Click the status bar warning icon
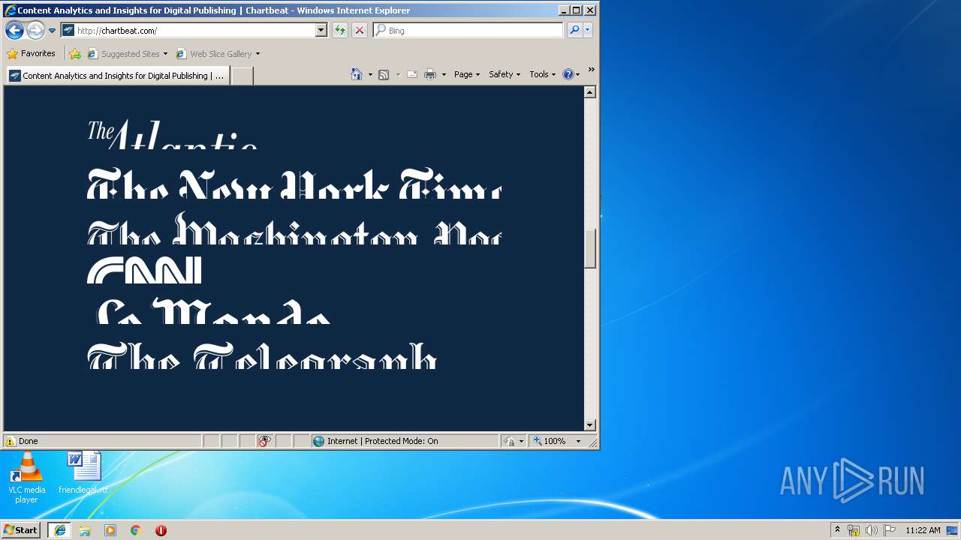Viewport: 961px width, 540px height. pyautogui.click(x=10, y=441)
